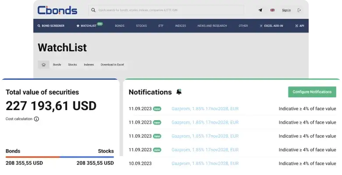
Task: Click the new badge in first notification
Action: (157, 109)
